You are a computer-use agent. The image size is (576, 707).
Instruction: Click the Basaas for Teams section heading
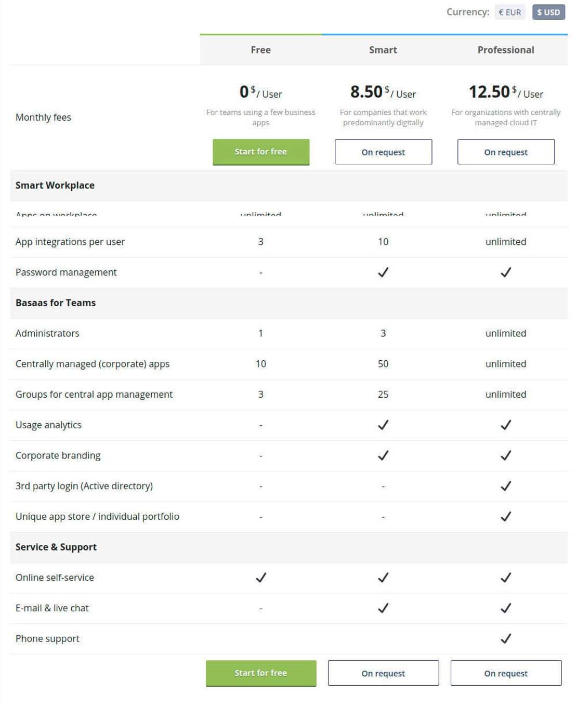(56, 303)
